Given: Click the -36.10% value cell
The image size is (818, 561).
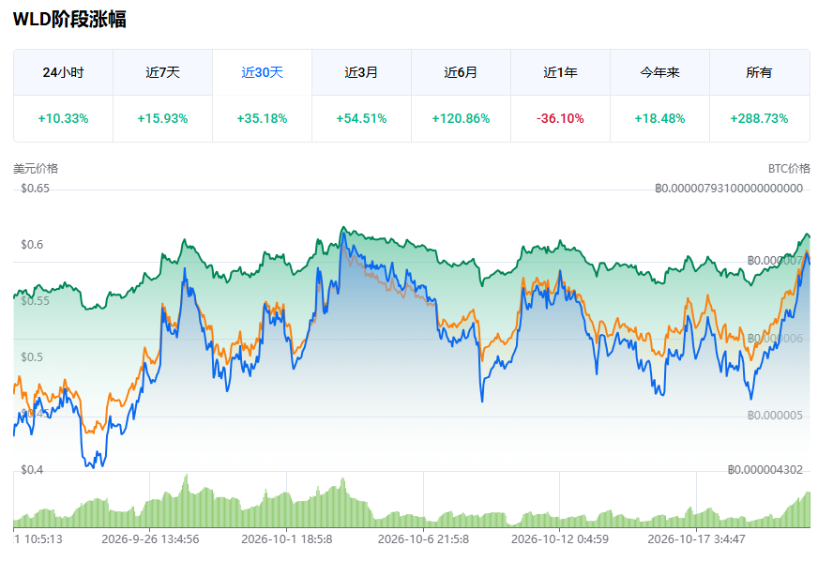Looking at the screenshot, I should click(560, 118).
